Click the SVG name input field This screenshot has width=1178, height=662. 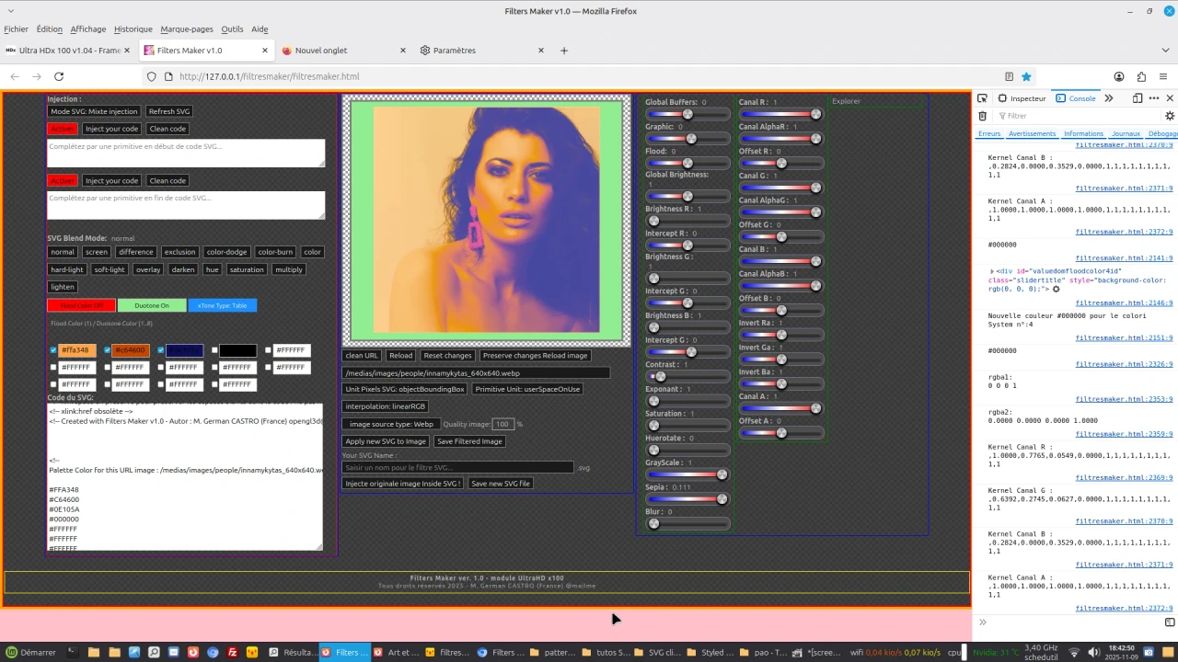point(457,467)
